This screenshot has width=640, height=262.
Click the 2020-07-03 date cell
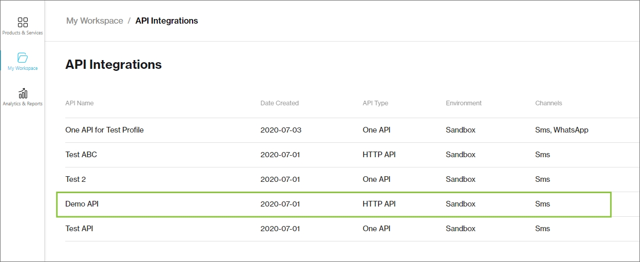point(280,130)
